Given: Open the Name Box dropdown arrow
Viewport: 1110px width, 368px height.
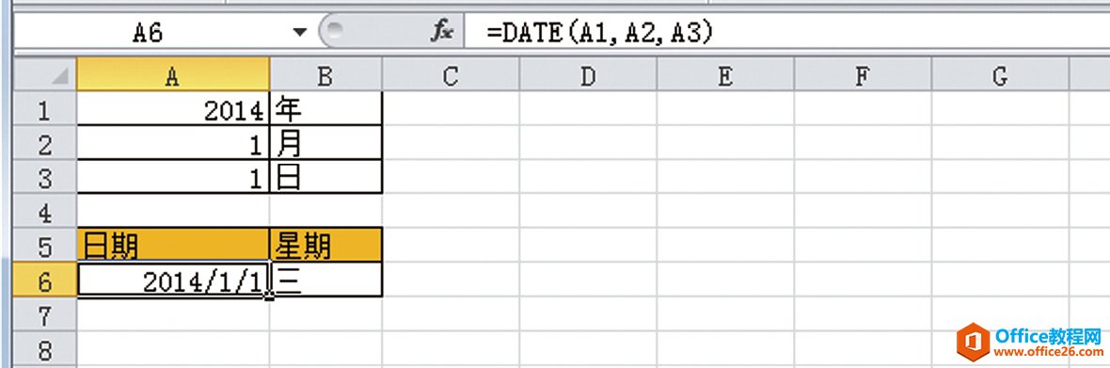Looking at the screenshot, I should (x=300, y=33).
